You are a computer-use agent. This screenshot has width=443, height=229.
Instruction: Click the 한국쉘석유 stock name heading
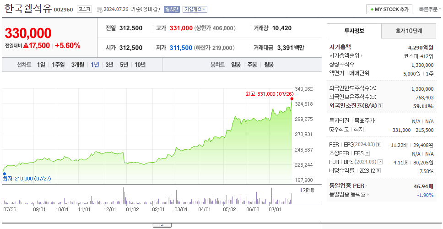coord(28,9)
